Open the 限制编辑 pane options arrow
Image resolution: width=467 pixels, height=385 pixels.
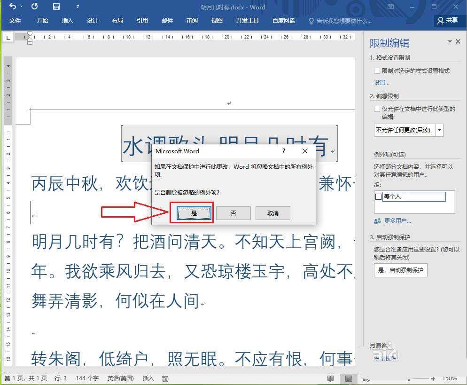[x=450, y=41]
